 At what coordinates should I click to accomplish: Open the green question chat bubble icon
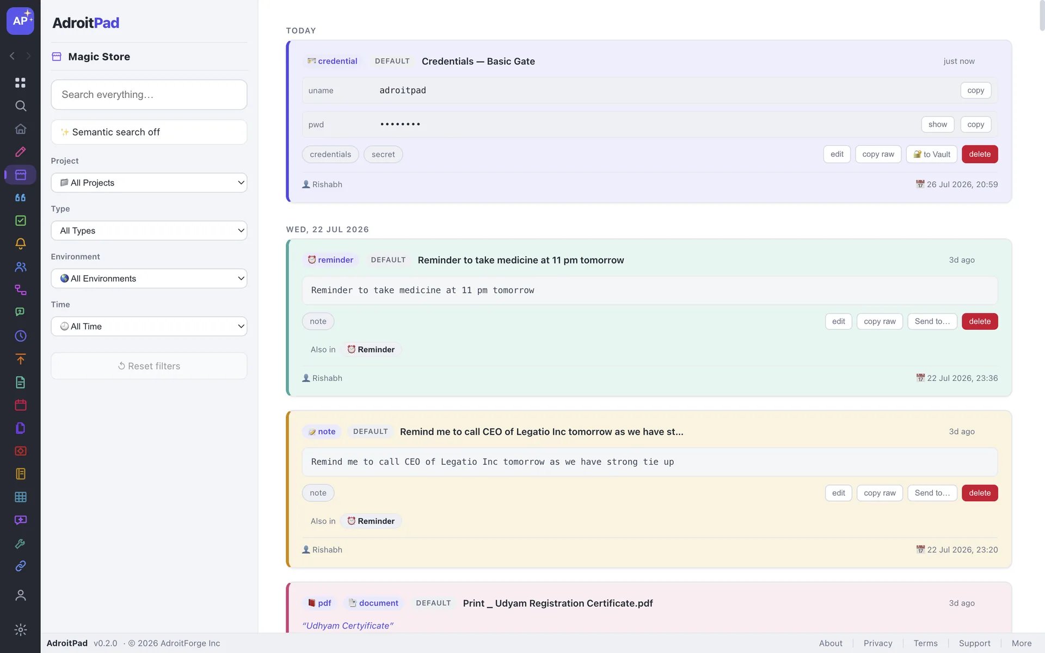(20, 312)
